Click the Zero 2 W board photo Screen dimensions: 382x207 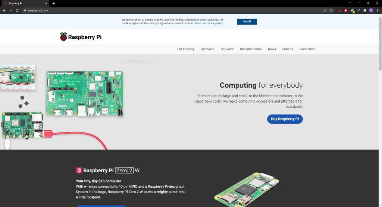pos(246,190)
